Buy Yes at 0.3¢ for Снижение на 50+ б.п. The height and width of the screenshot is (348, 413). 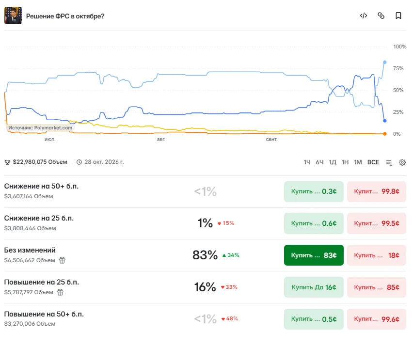[x=314, y=191]
